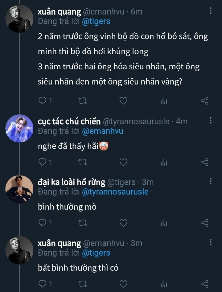Image resolution: width=222 pixels, height=292 pixels.
Task: Retweet the "nghe đã thấy hãi" tweet
Action: click(x=83, y=162)
